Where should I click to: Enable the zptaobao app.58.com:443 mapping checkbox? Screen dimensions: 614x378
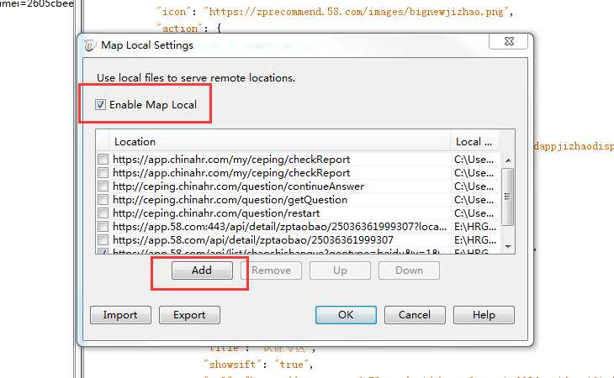point(103,226)
